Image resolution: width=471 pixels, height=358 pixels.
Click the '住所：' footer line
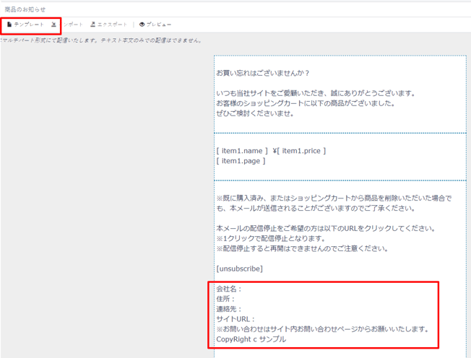pos(226,299)
